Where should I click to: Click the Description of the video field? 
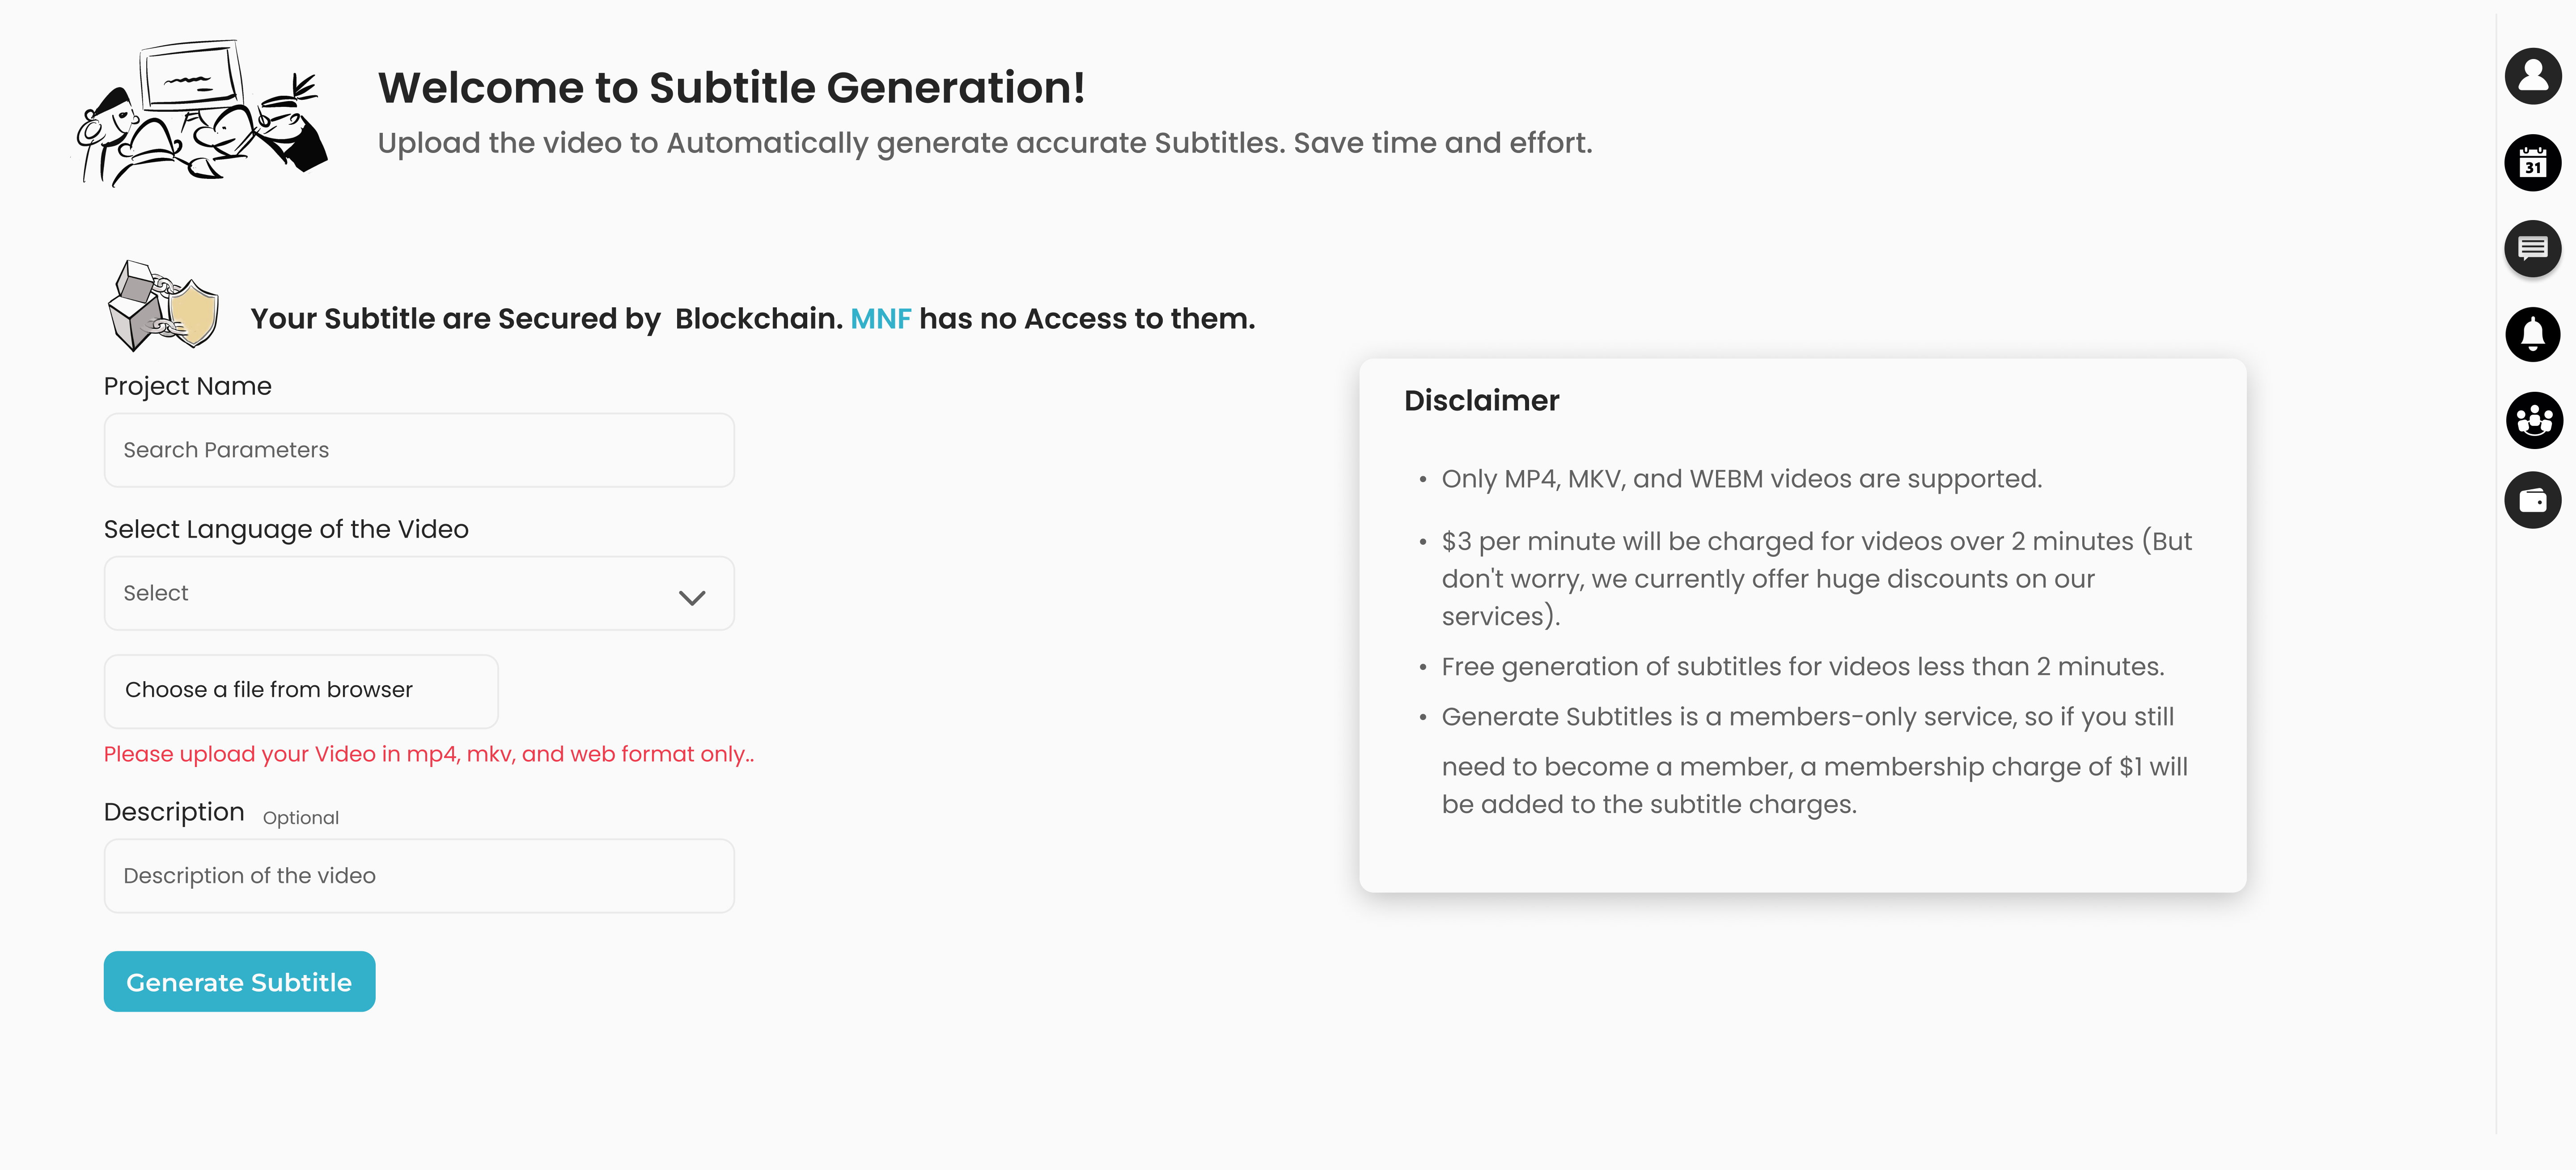(x=418, y=876)
